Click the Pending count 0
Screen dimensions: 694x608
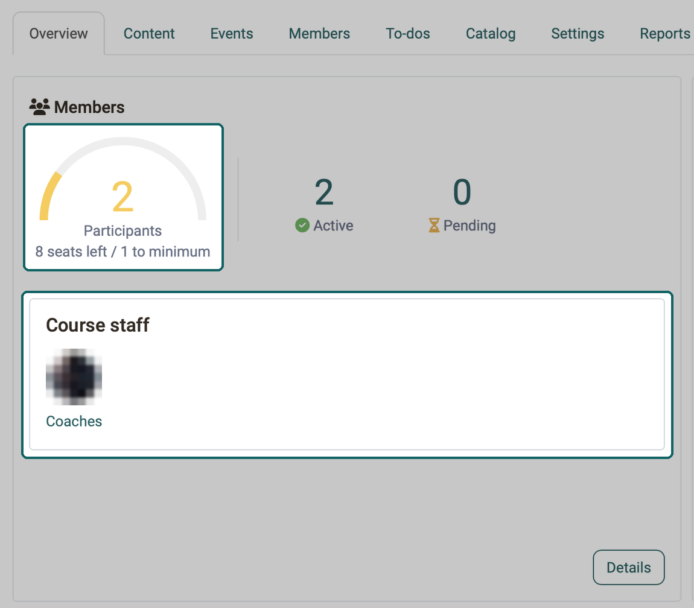coord(462,192)
